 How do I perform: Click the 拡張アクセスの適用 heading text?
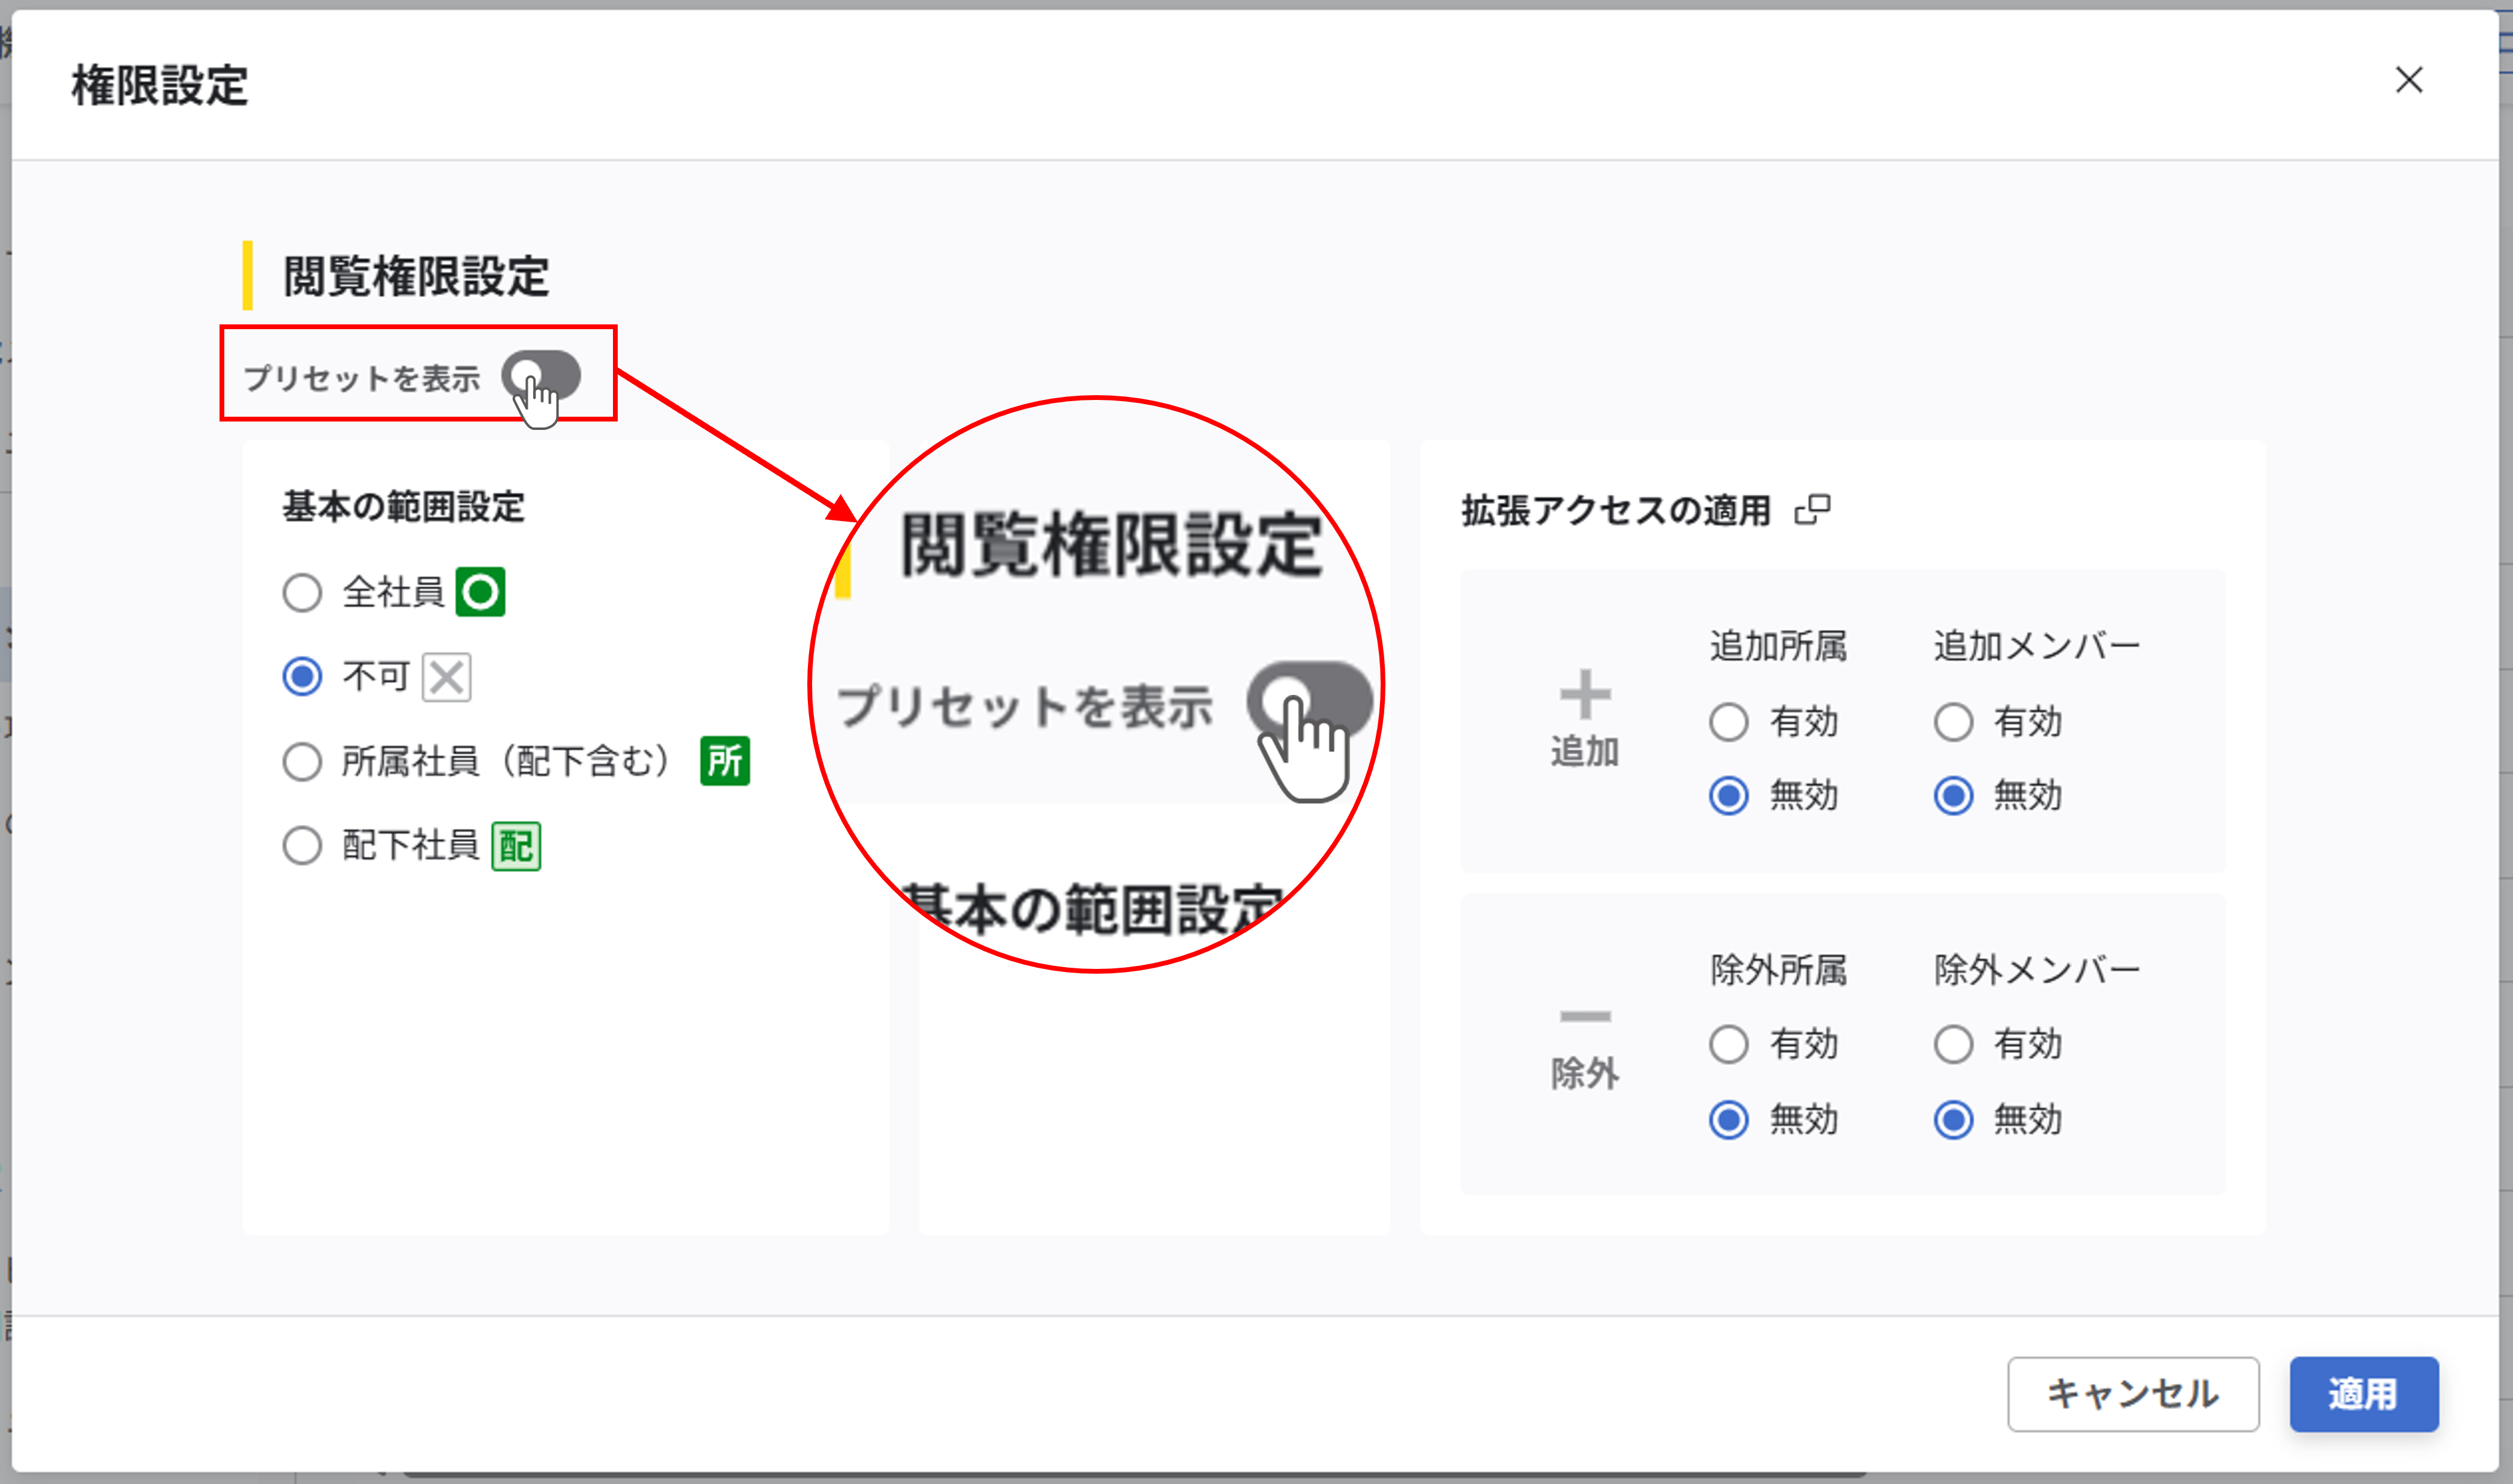[1616, 510]
